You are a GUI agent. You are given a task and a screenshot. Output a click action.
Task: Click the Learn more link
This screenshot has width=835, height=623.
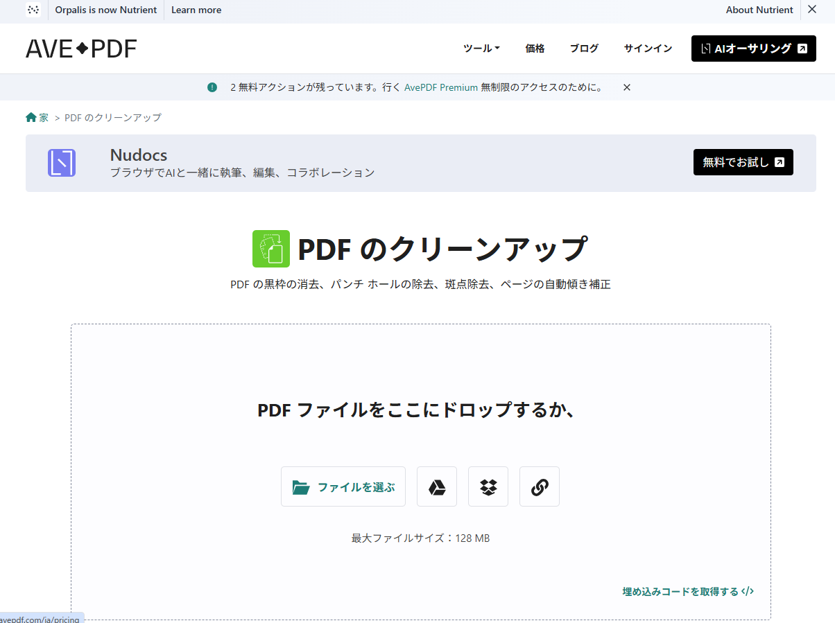(x=196, y=10)
